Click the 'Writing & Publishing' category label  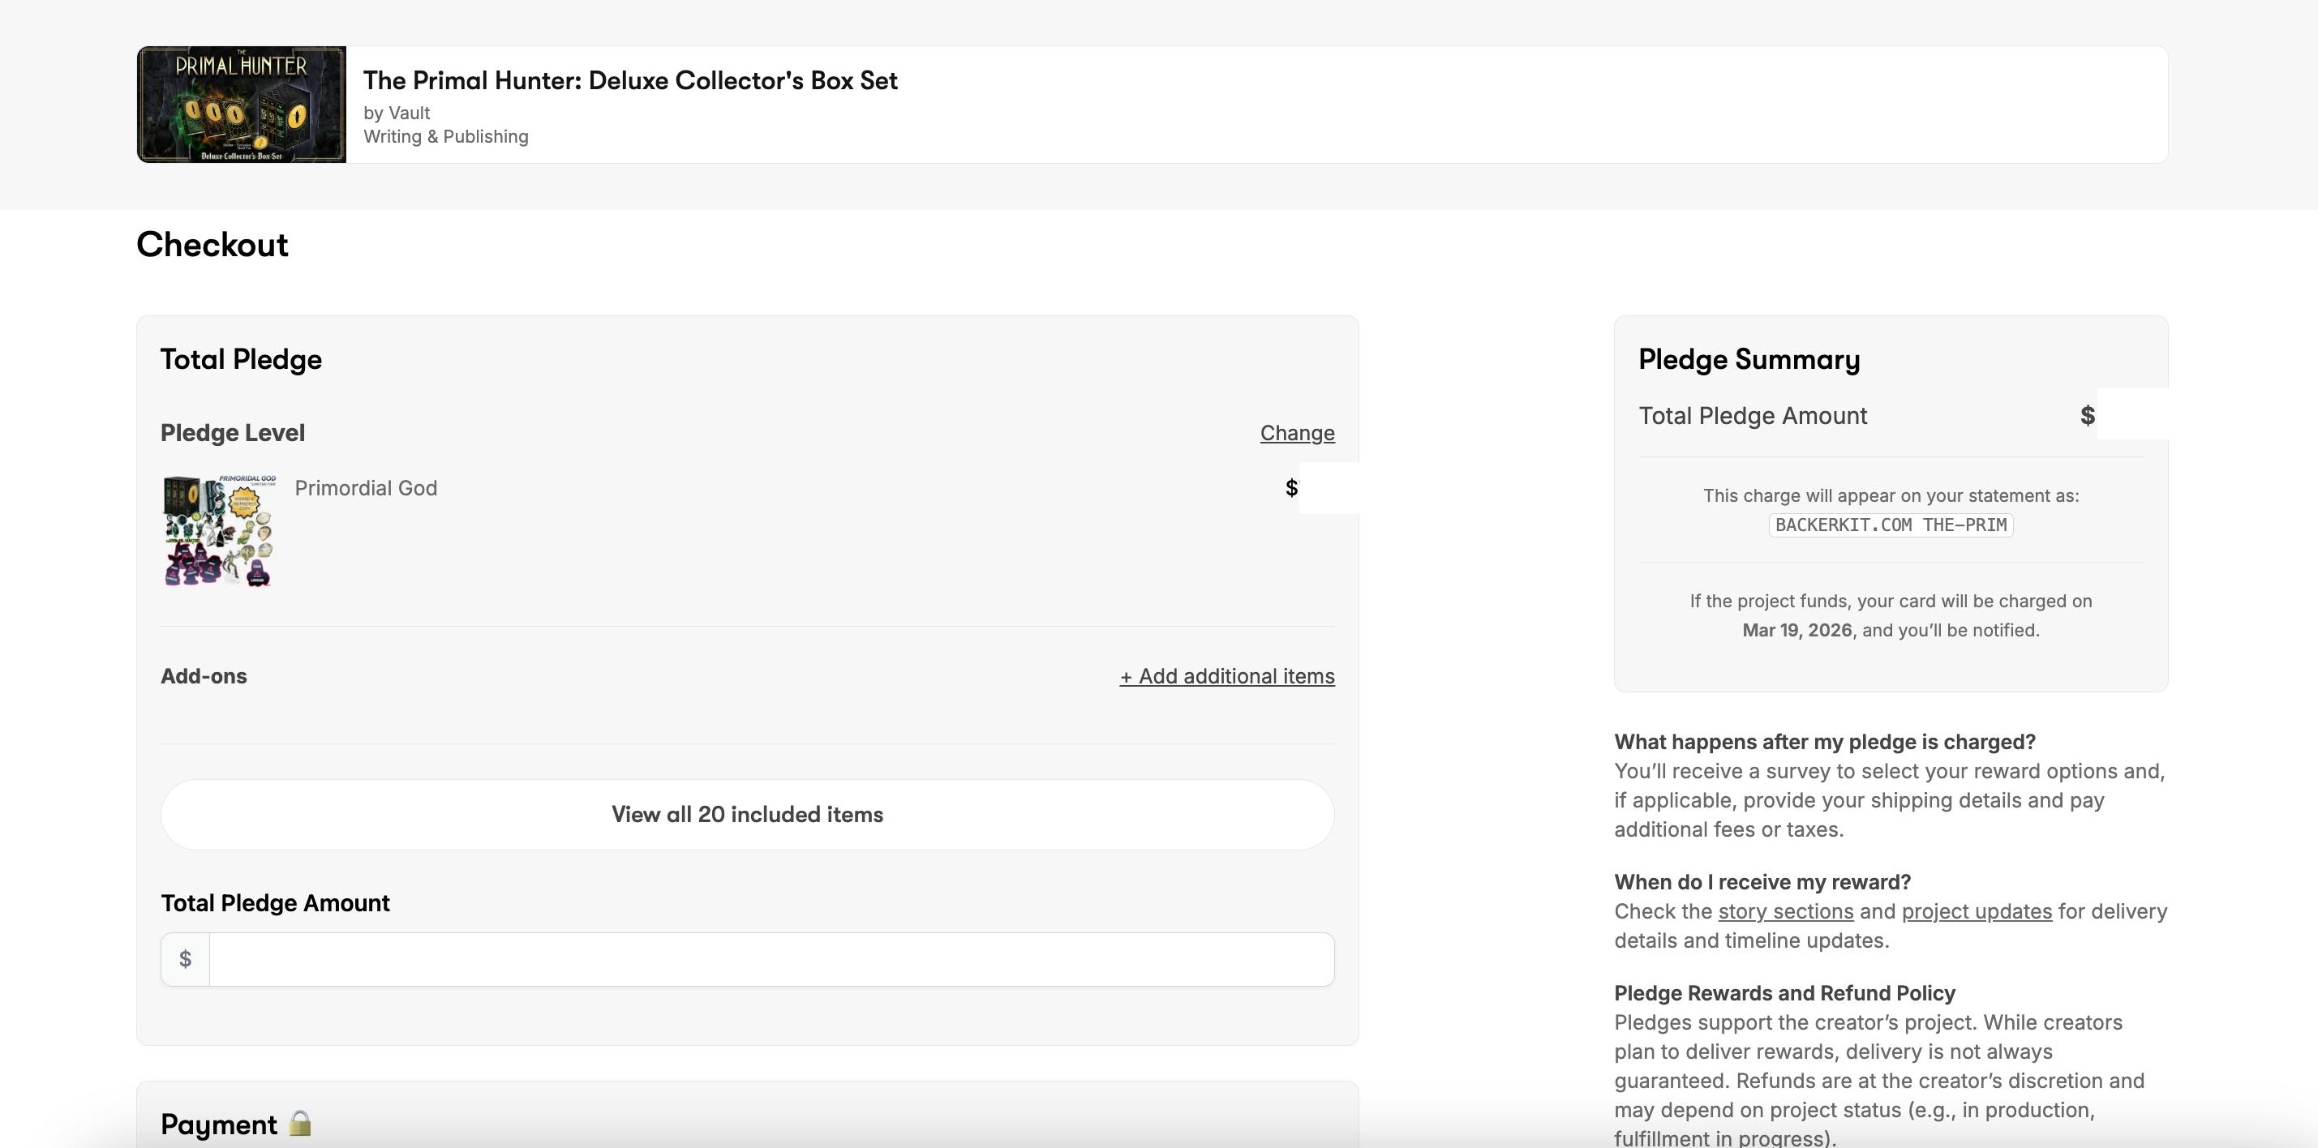(445, 137)
